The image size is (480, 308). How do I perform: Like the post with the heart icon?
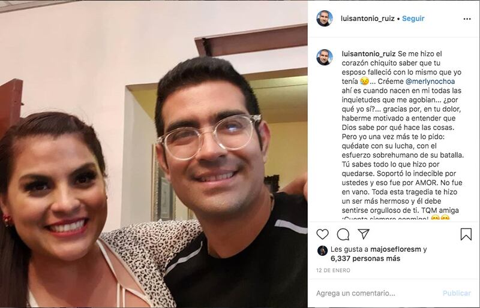(322, 234)
